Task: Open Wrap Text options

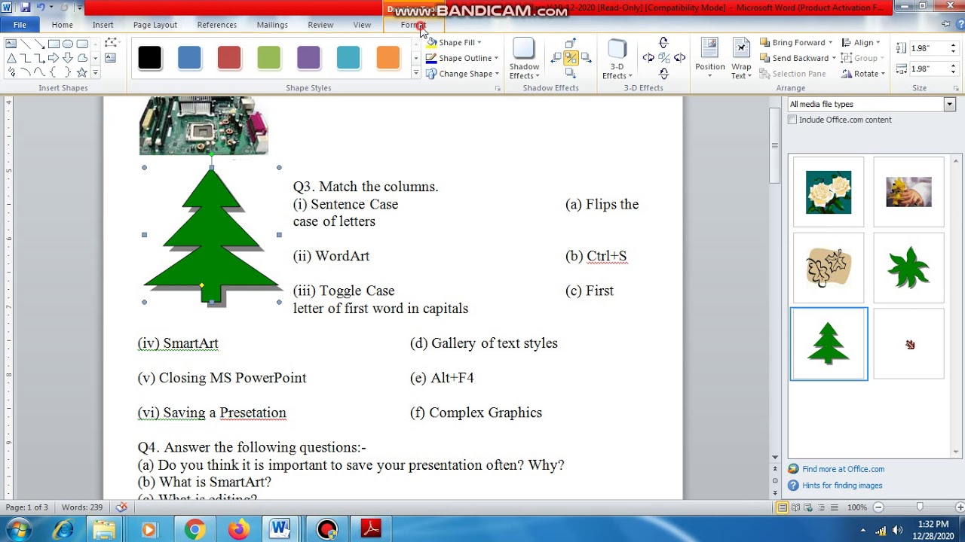Action: point(741,58)
